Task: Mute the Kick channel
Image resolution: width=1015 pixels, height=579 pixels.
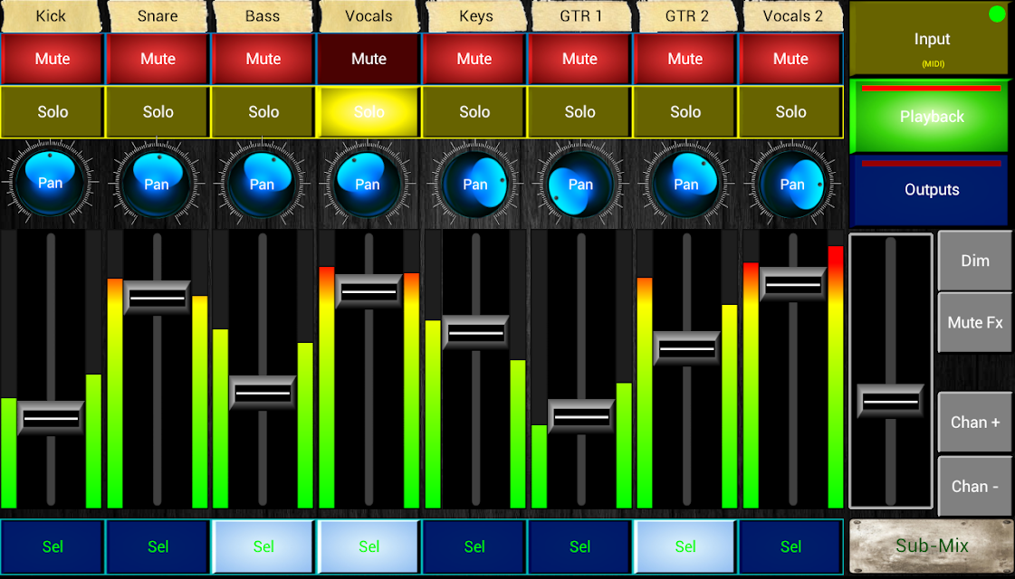Action: pyautogui.click(x=51, y=58)
